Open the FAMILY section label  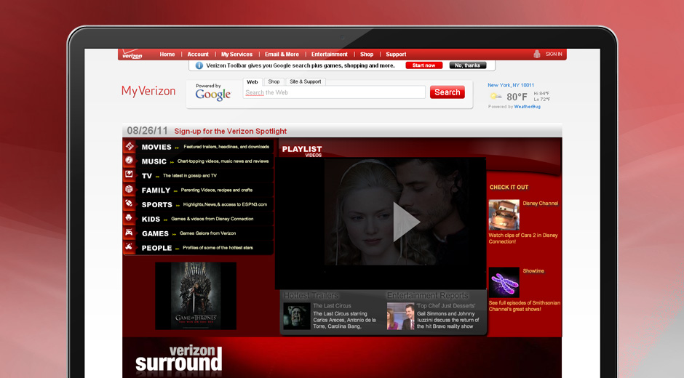[x=156, y=190]
